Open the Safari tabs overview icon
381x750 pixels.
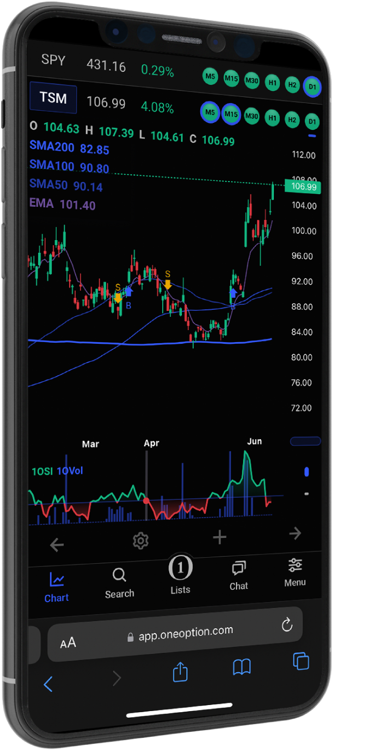click(x=301, y=661)
